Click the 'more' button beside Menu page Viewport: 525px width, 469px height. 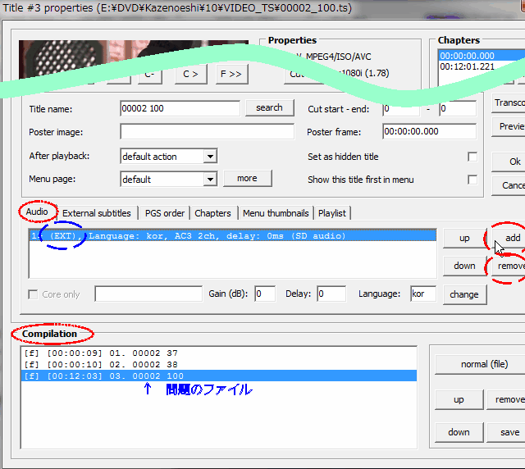point(247,179)
